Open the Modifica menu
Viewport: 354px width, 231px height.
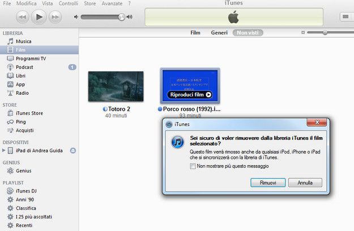pyautogui.click(x=26, y=3)
